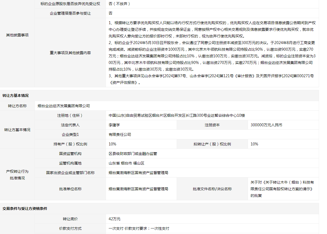This screenshot has height=234, width=327.
Task: Click the label "转让底价"
Action: (70, 219)
